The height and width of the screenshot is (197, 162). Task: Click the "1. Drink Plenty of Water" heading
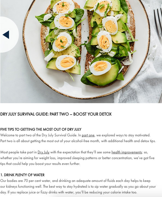[x=22, y=175]
